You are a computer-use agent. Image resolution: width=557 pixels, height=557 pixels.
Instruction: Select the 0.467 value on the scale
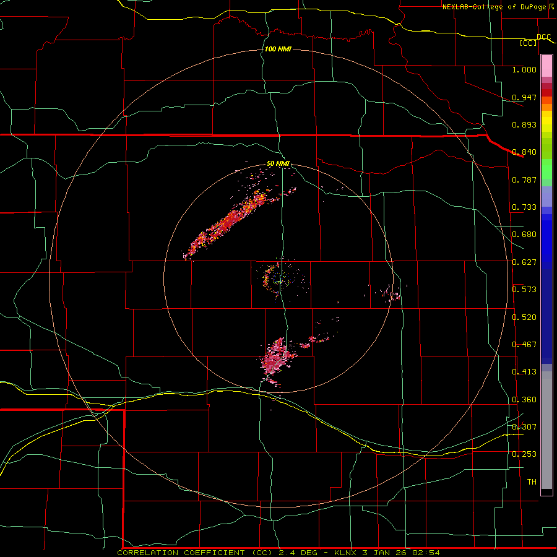524,345
